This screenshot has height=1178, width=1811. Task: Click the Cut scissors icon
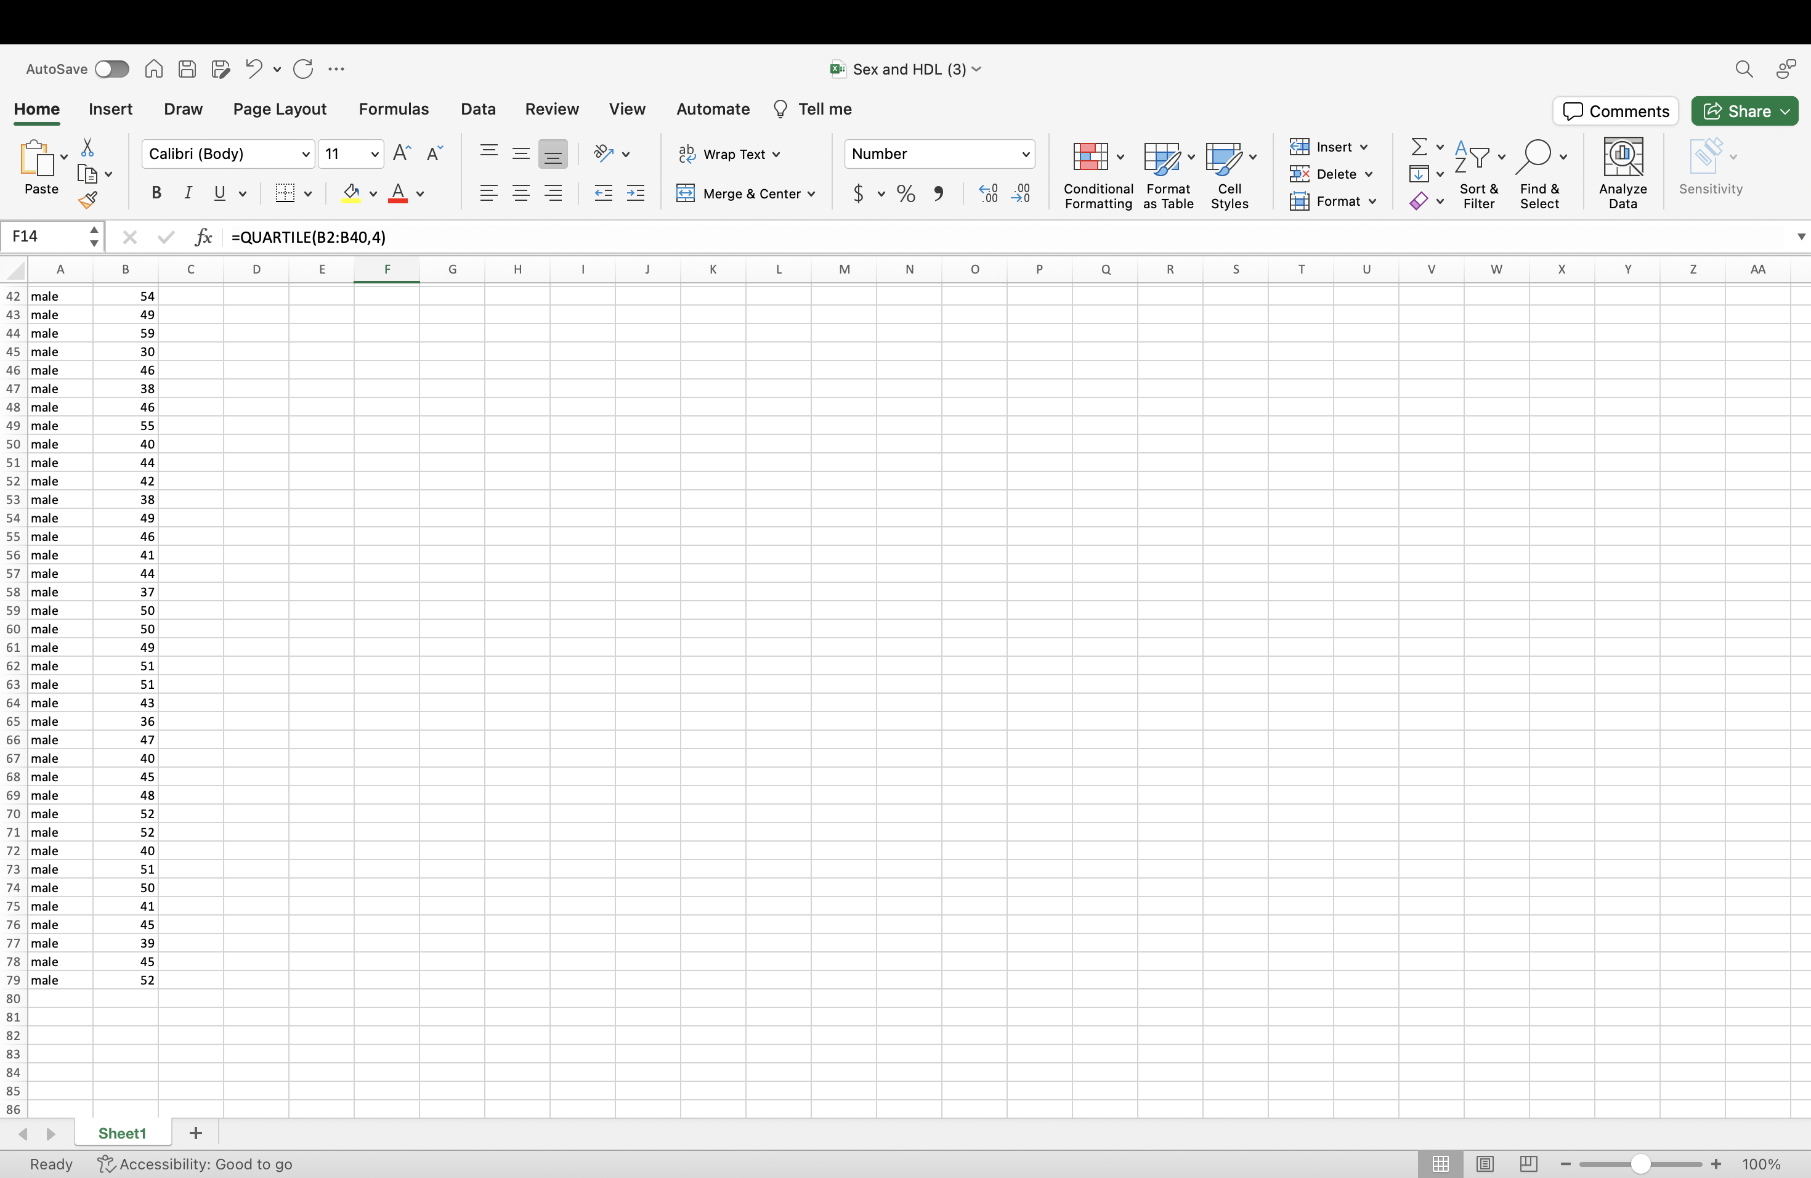(x=87, y=147)
